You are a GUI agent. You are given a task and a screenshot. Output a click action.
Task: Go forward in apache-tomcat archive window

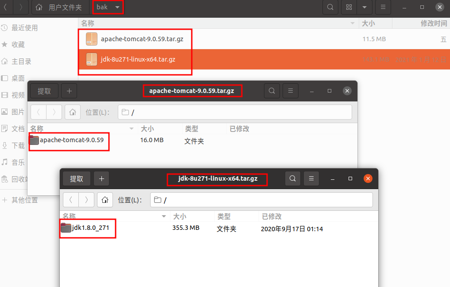coord(54,112)
